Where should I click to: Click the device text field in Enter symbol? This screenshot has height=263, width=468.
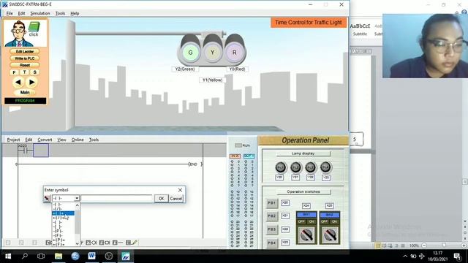tap(117, 198)
